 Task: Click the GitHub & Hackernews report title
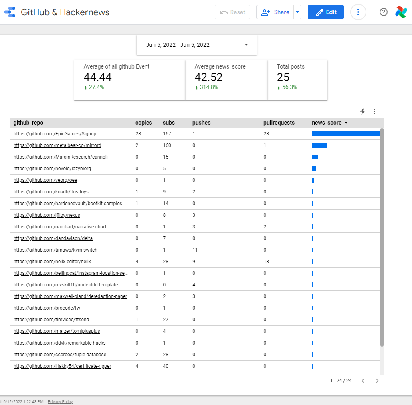tap(65, 12)
